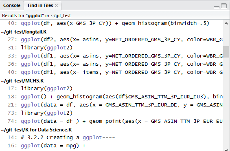Open file heading ~/git_test/MCHS.R
Image resolution: width=230 pixels, height=151 pixels.
[22, 81]
